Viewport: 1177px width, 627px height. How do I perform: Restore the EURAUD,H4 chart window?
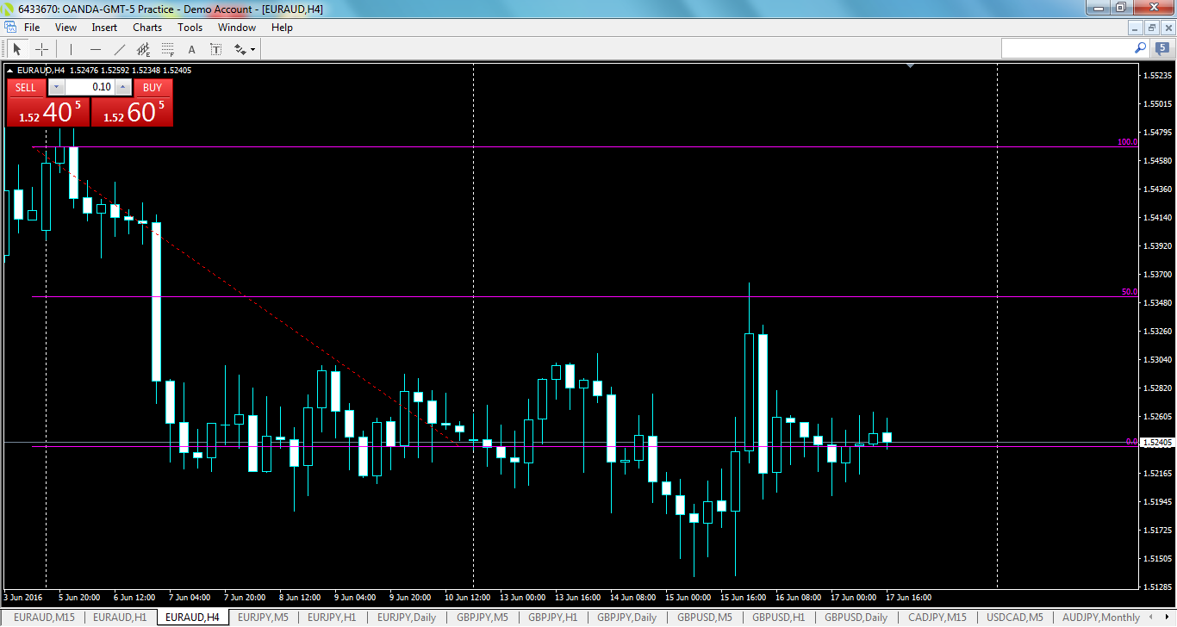point(1152,28)
